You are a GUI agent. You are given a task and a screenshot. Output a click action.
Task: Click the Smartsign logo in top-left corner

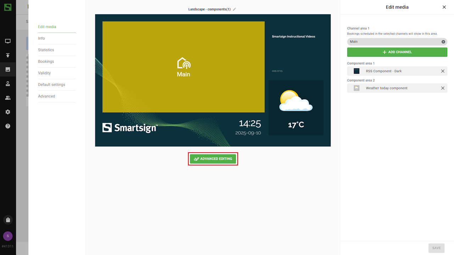click(x=8, y=7)
